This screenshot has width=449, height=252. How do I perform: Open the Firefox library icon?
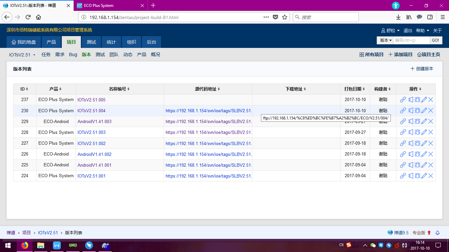(409, 17)
